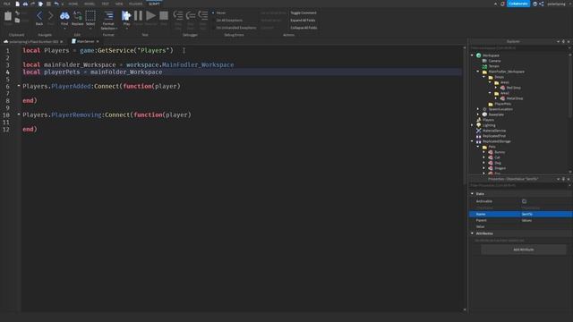
Task: Click Collapse All Folds
Action: click(304, 28)
